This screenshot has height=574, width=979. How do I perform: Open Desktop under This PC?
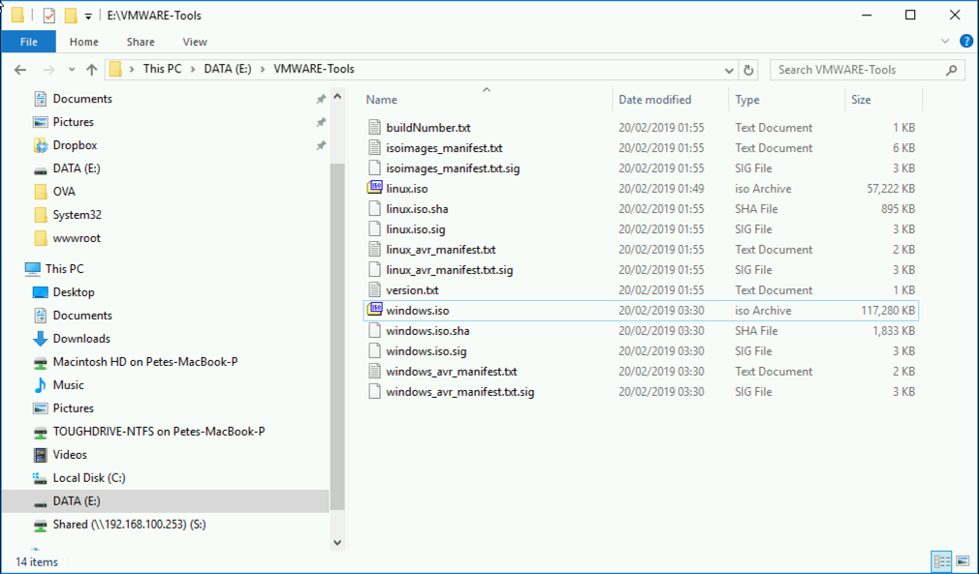coord(74,292)
